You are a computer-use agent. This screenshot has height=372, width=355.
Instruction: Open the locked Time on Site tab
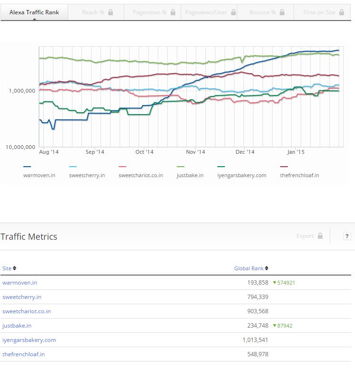(322, 12)
